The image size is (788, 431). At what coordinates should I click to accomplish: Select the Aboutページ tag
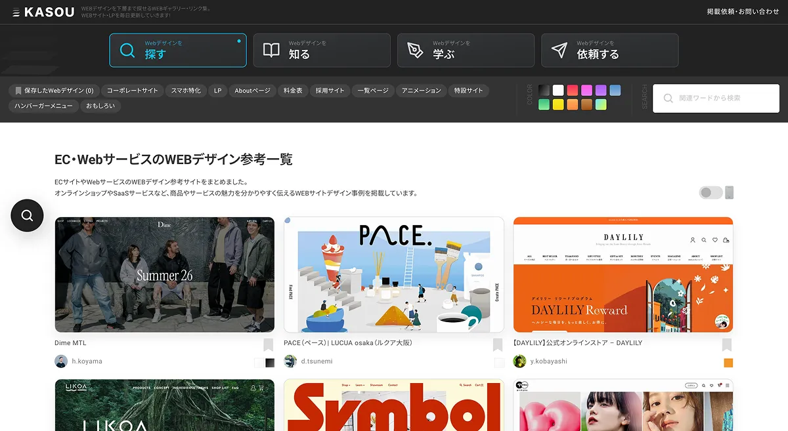click(x=253, y=91)
